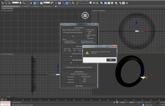Click Select by Name icon
The height and width of the screenshot is (106, 165).
tap(24, 3)
